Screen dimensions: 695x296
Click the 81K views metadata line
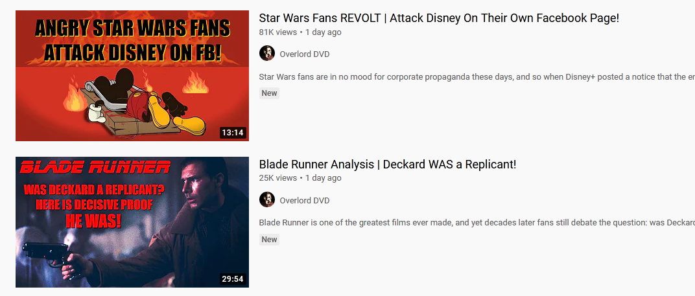(300, 32)
